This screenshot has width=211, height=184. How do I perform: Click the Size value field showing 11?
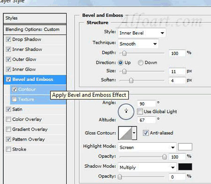[x=177, y=71]
